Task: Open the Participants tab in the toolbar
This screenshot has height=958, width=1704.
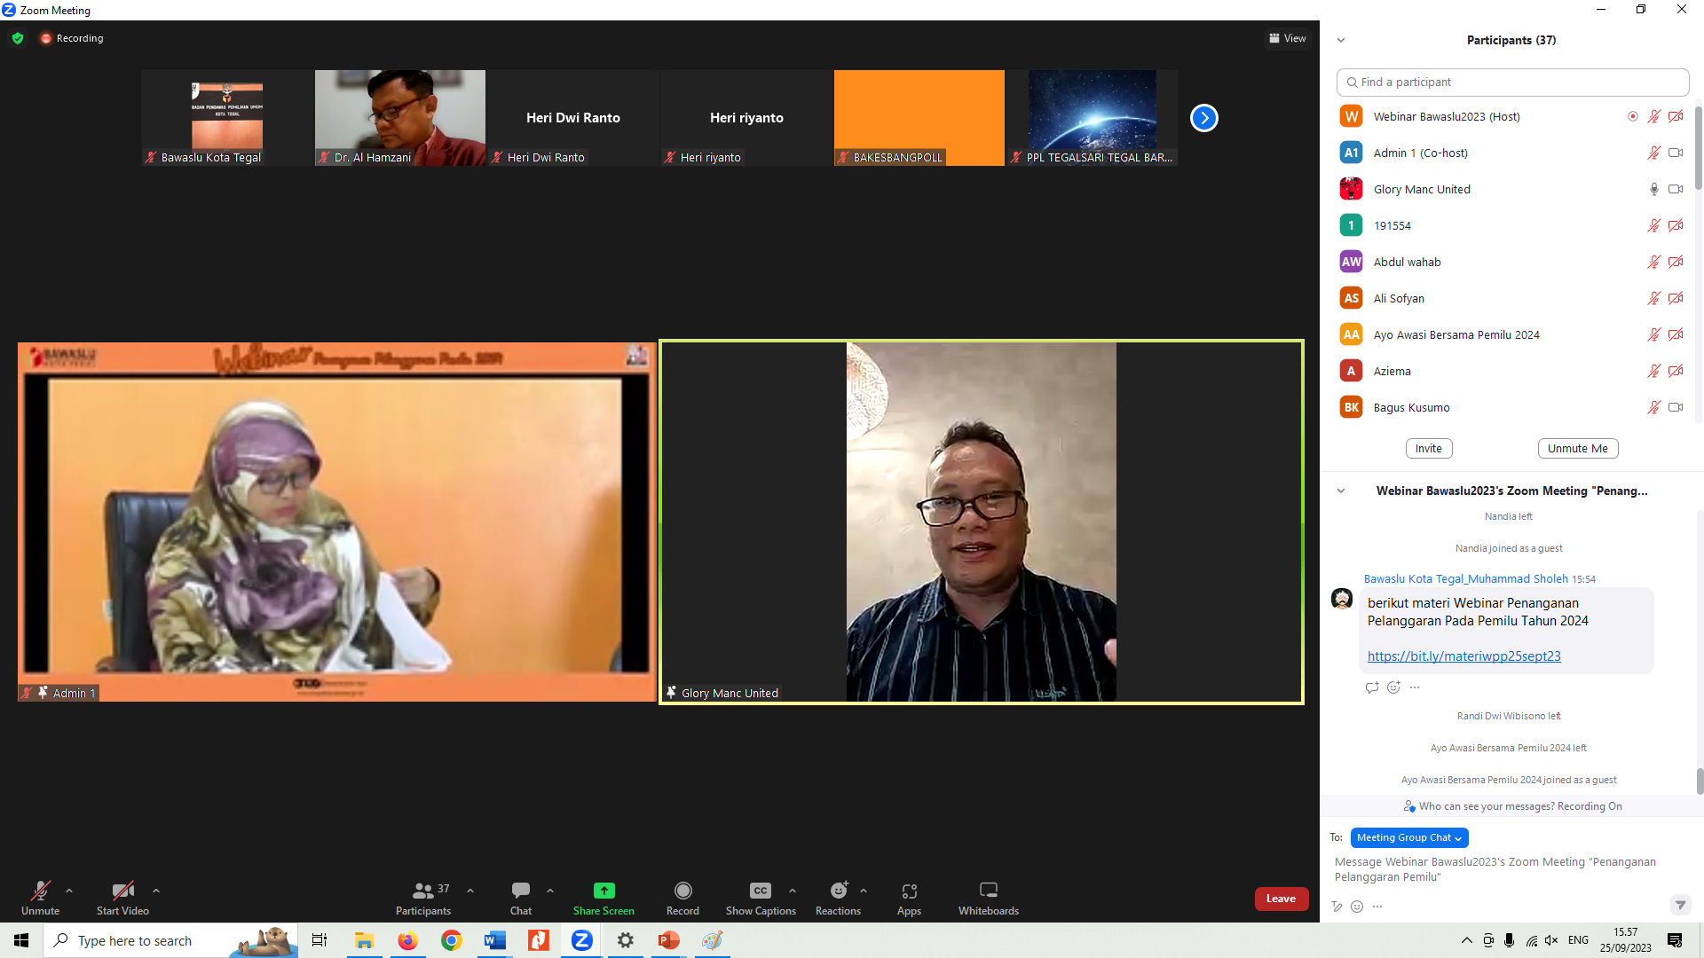Action: tap(423, 891)
